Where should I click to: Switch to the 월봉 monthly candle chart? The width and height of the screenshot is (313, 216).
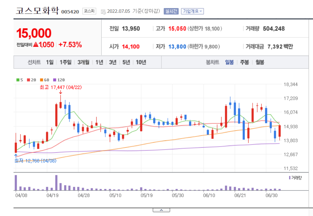260,62
